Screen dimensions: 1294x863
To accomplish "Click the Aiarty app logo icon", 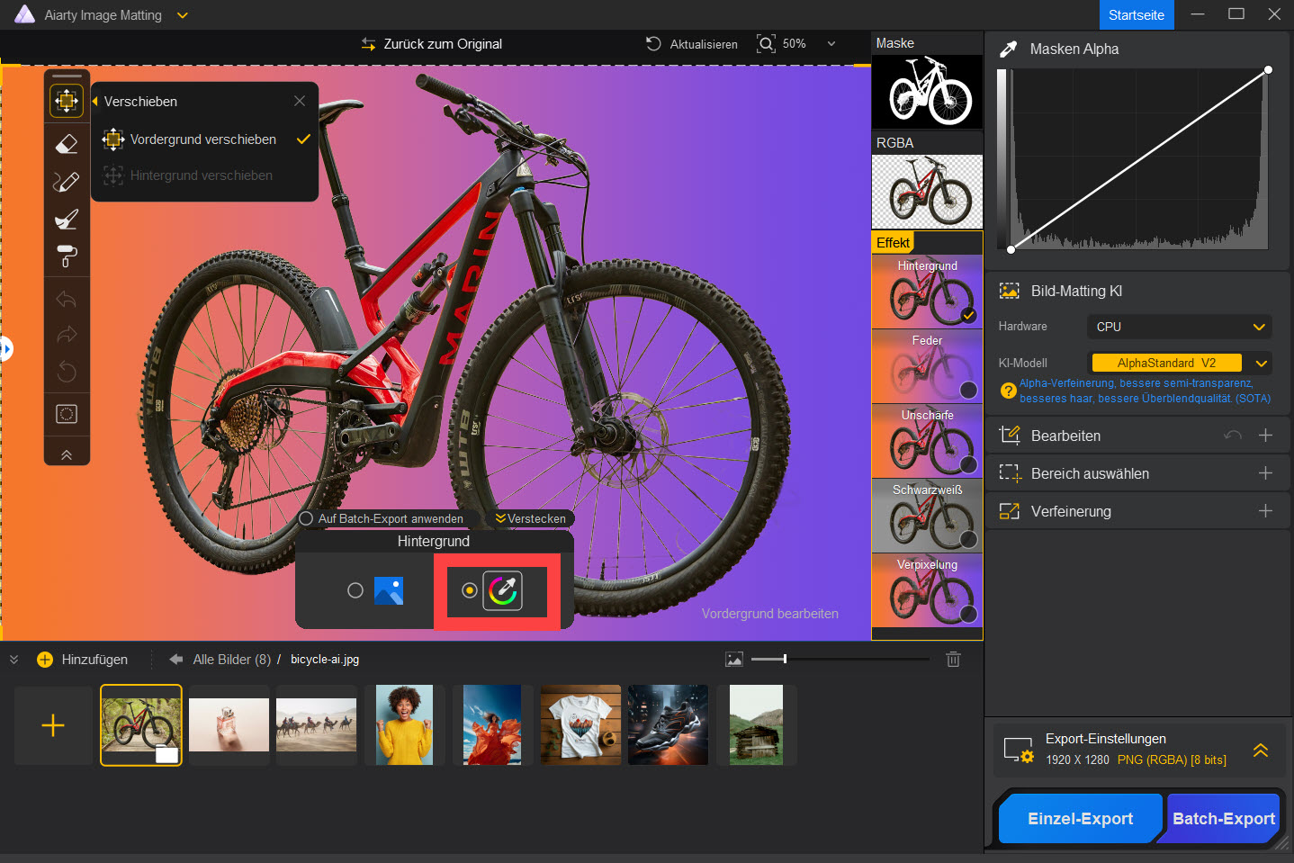I will coord(24,14).
